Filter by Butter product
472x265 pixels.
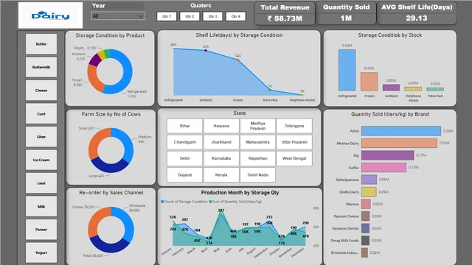pos(41,44)
